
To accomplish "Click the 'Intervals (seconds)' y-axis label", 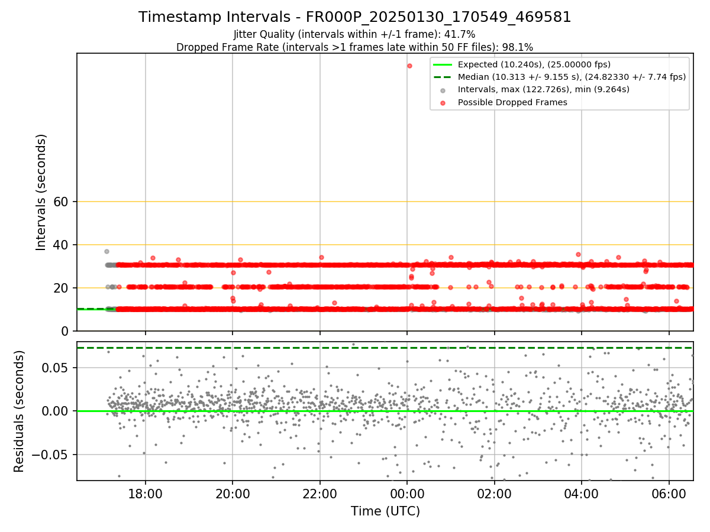I will [41, 192].
